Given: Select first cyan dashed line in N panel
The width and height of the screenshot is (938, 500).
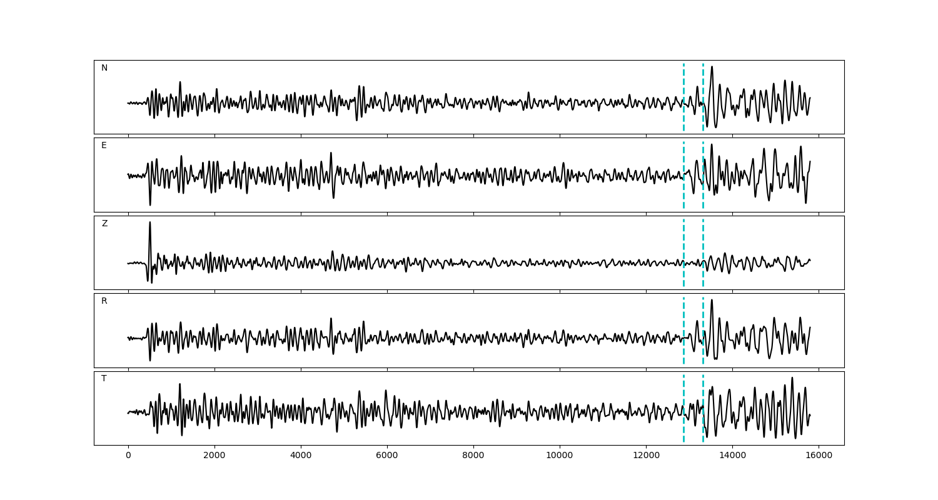Looking at the screenshot, I should click(x=683, y=81).
